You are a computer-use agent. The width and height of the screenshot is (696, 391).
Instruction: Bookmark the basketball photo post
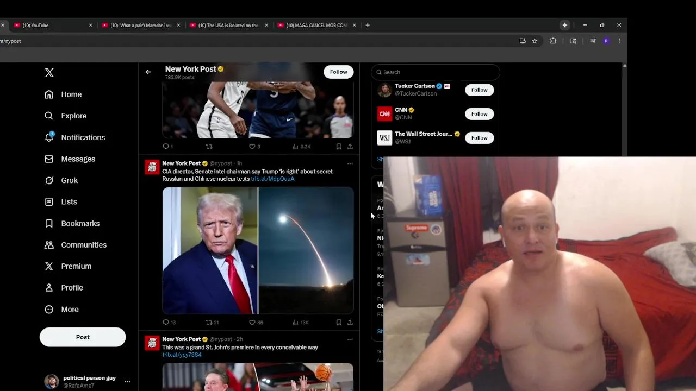[339, 147]
